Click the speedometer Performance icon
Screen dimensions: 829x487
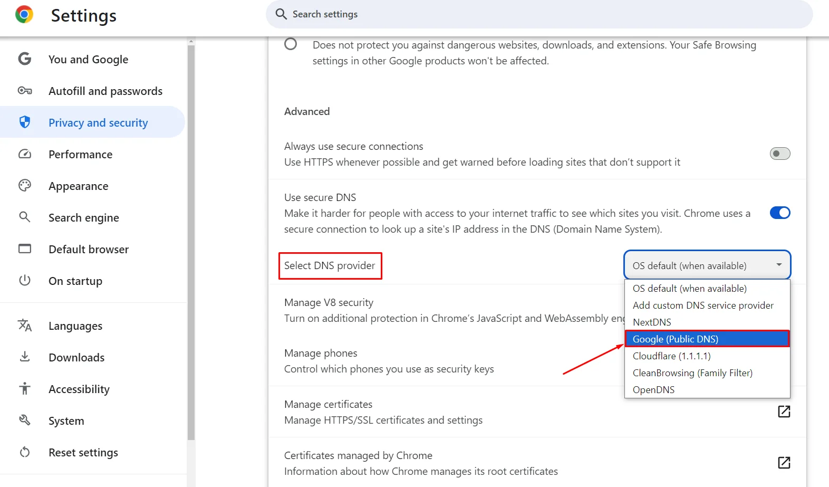coord(25,154)
